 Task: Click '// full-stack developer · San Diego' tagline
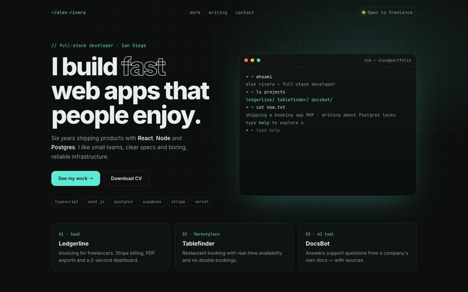coord(99,46)
